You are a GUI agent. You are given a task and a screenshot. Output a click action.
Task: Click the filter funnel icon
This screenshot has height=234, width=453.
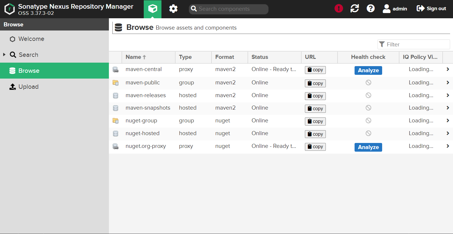(x=382, y=44)
